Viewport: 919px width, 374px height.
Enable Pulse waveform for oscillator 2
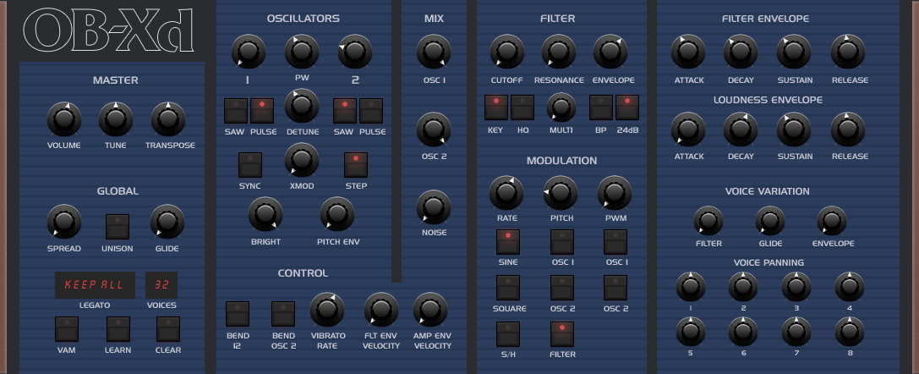pos(371,111)
